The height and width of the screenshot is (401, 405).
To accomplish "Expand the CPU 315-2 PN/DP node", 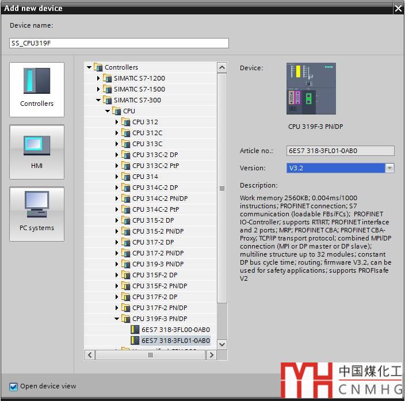I will coord(117,231).
